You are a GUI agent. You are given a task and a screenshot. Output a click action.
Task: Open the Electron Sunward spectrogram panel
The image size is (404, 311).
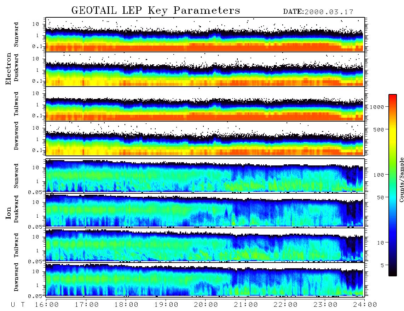click(x=205, y=35)
